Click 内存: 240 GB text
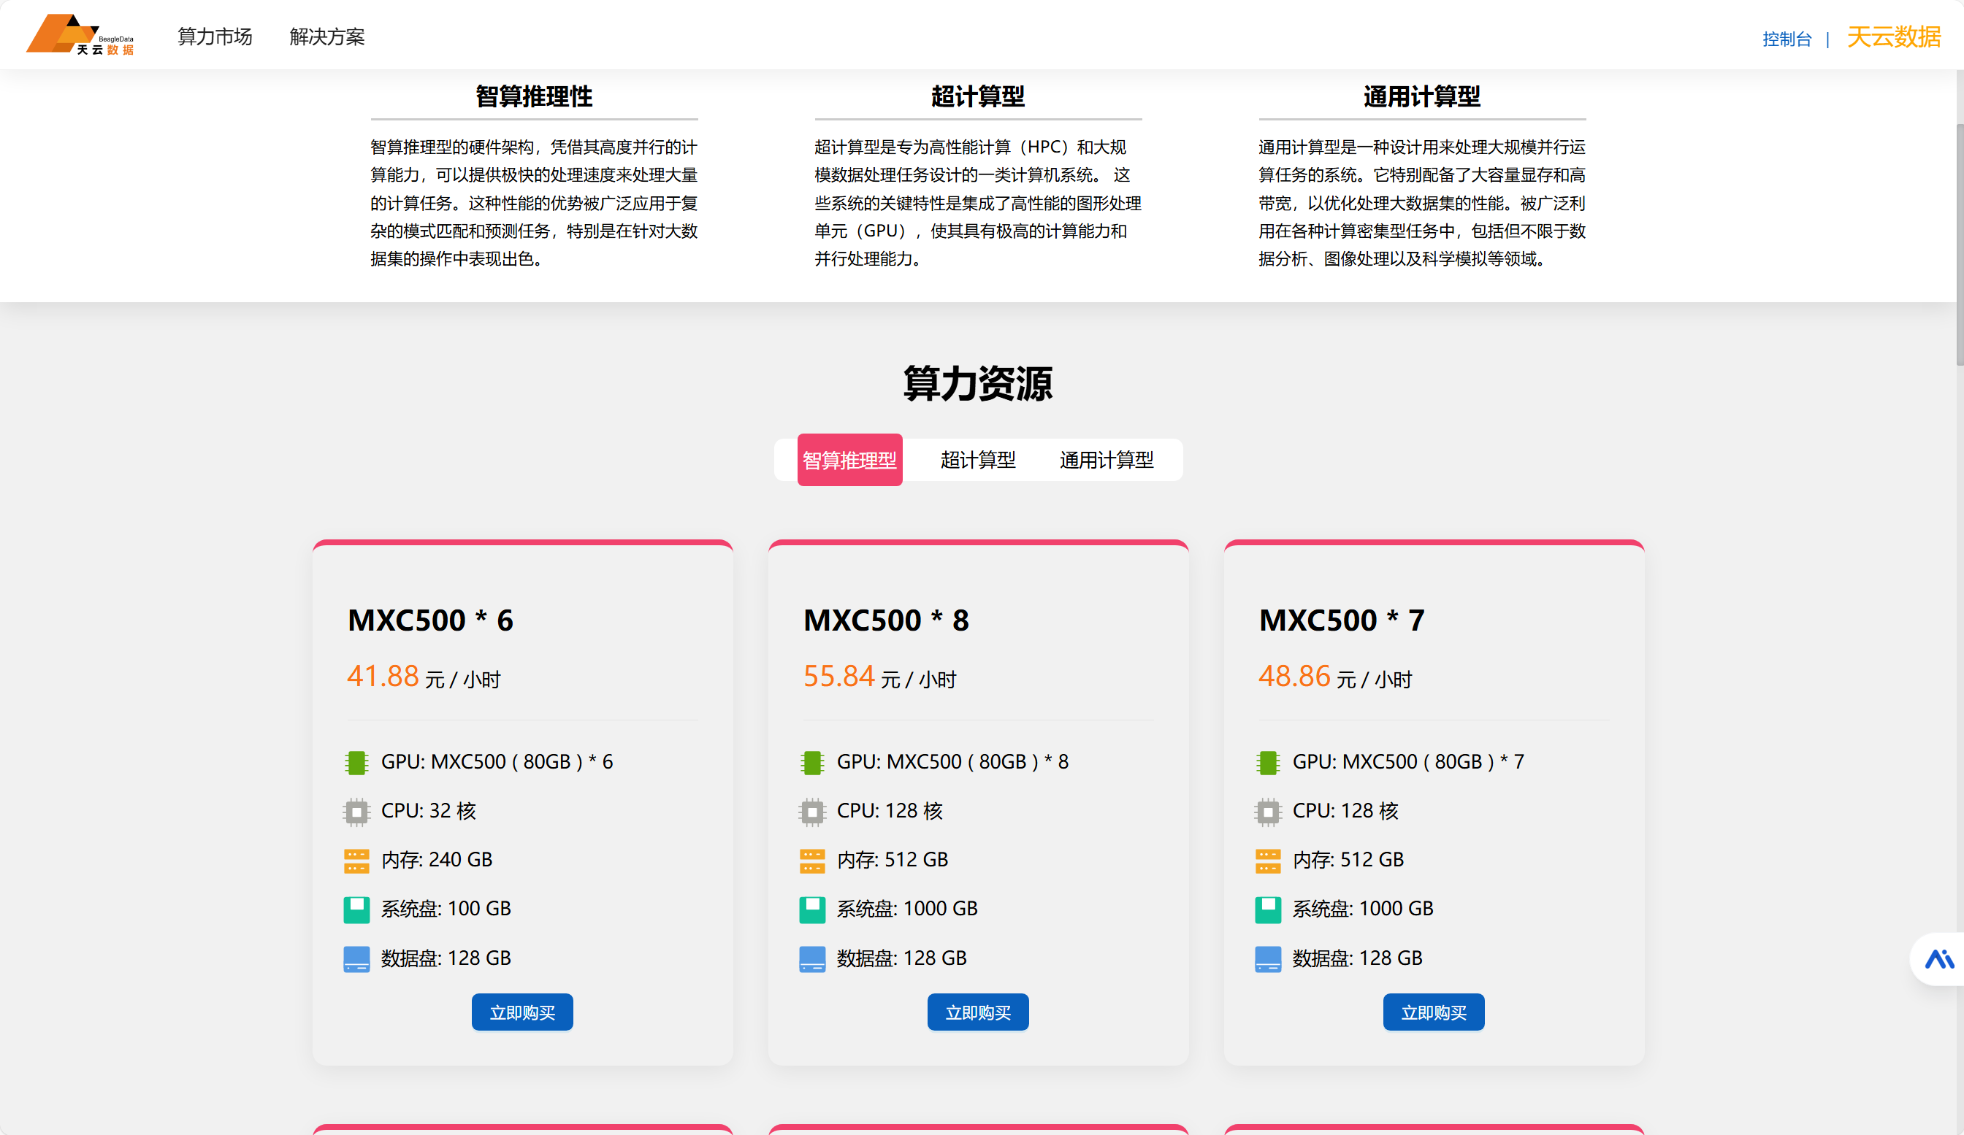The width and height of the screenshot is (1964, 1135). [437, 860]
